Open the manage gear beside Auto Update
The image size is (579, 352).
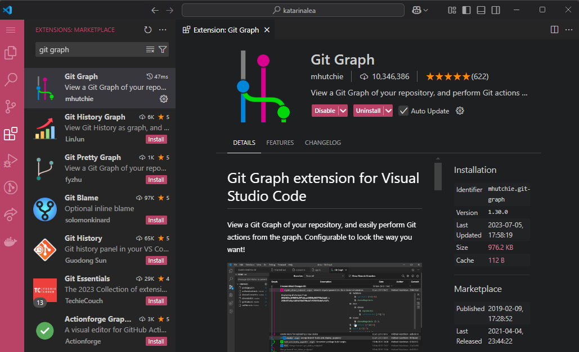[460, 111]
